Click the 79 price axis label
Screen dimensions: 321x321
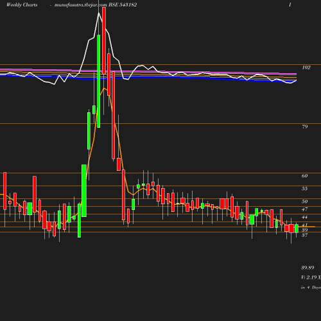coord(305,126)
